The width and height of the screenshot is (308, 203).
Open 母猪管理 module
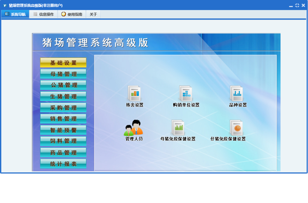[63, 74]
